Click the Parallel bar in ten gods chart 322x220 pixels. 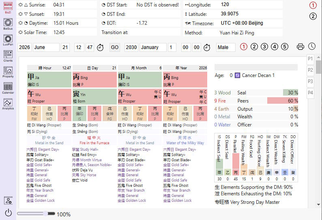tap(236, 161)
